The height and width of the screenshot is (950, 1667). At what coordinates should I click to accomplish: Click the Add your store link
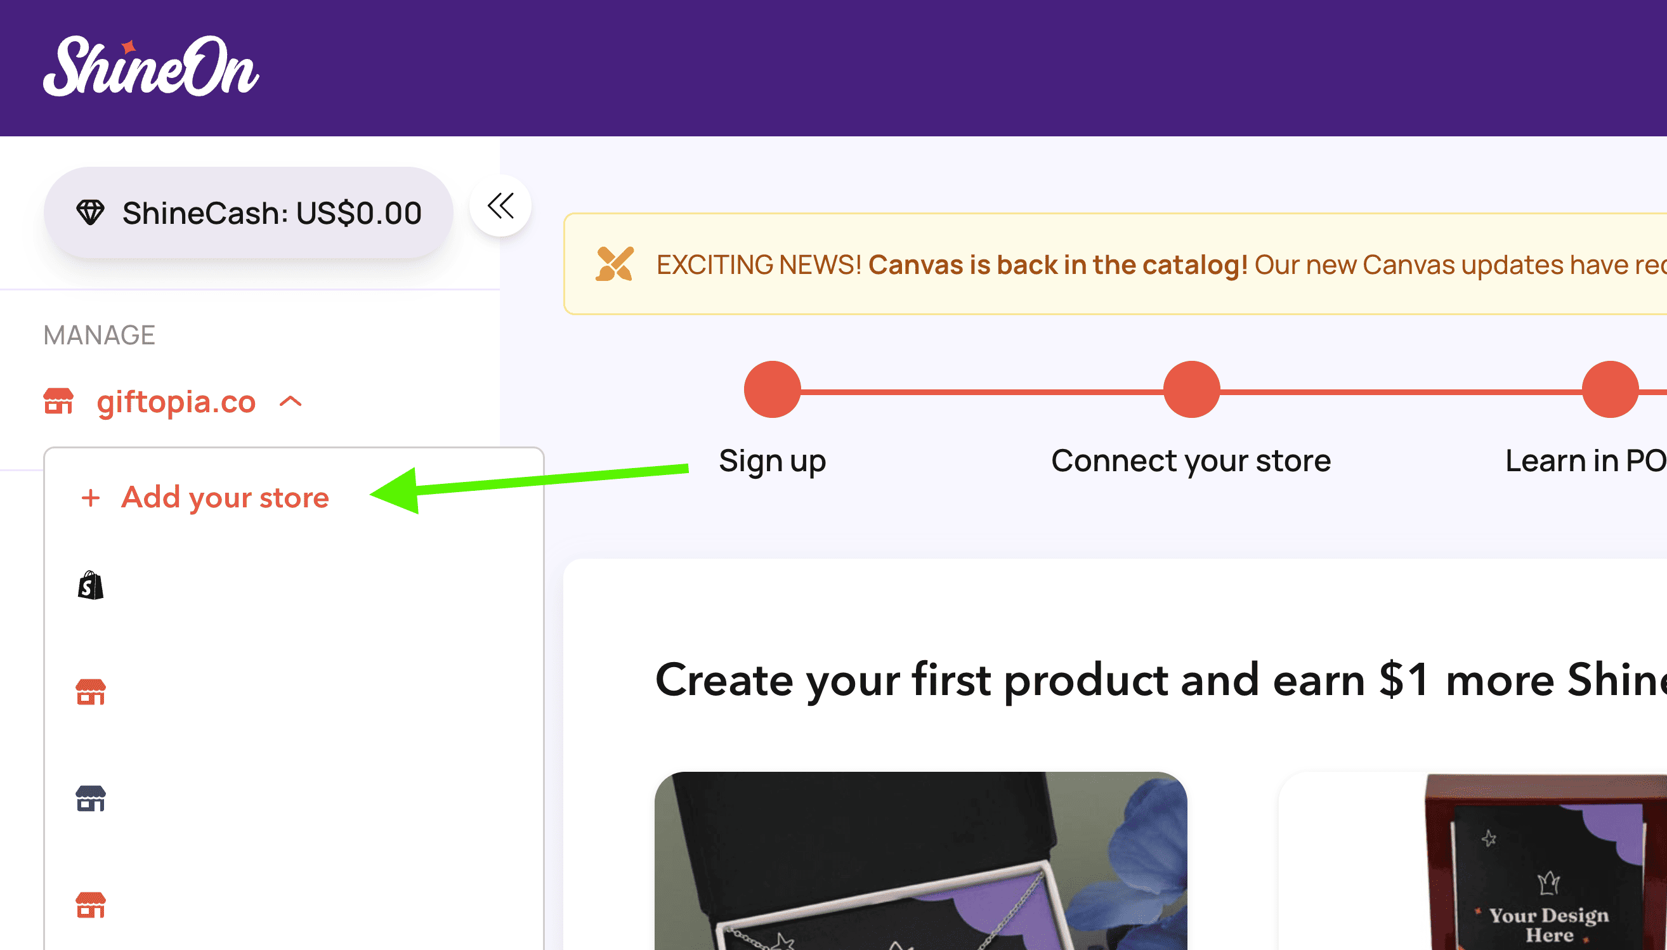[225, 498]
